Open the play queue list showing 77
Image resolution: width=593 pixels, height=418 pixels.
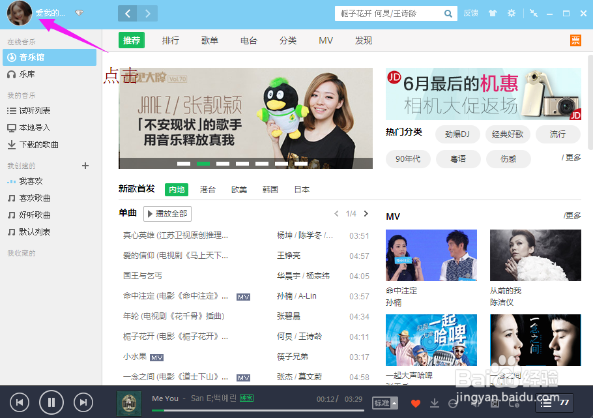(555, 403)
